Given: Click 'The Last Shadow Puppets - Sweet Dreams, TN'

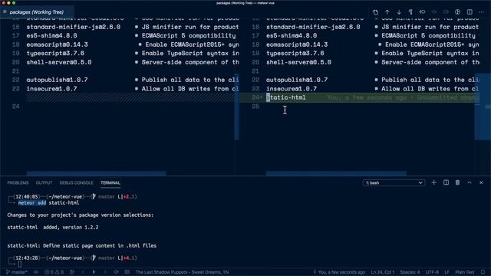Looking at the screenshot, I should tap(182, 272).
